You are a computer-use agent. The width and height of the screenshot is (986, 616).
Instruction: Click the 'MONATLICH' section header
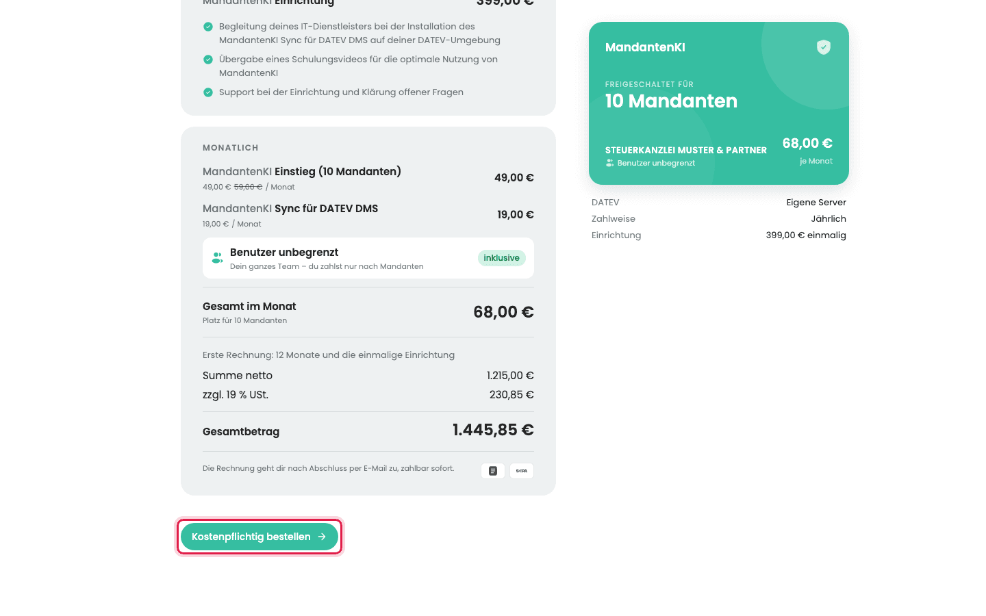point(231,148)
